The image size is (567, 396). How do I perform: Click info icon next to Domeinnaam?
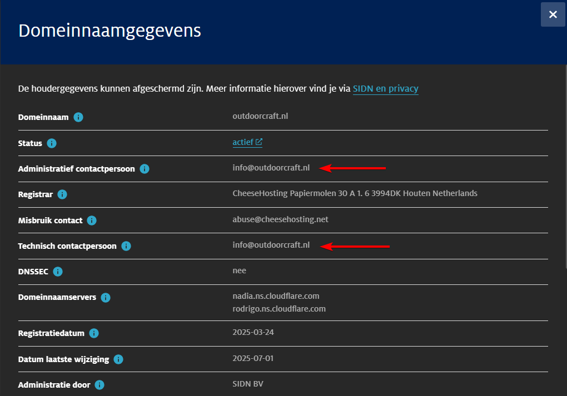pyautogui.click(x=78, y=117)
